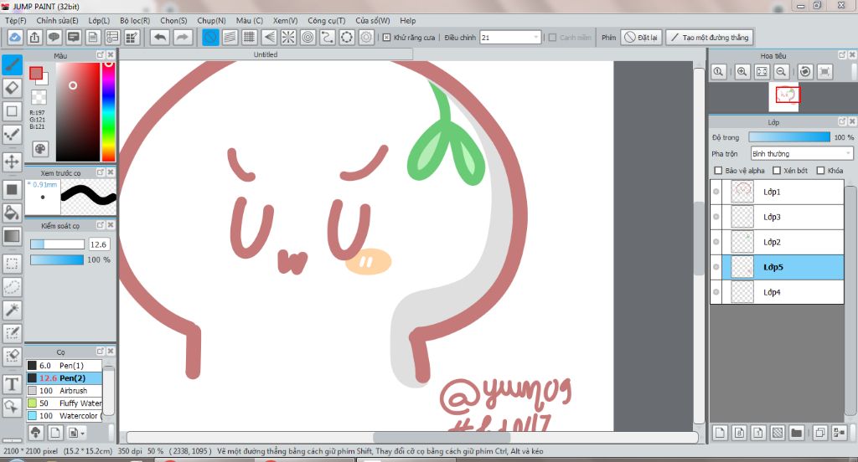Screen dimensions: 858x462
Task: Open the Tệp(F) menu
Action: 15,20
